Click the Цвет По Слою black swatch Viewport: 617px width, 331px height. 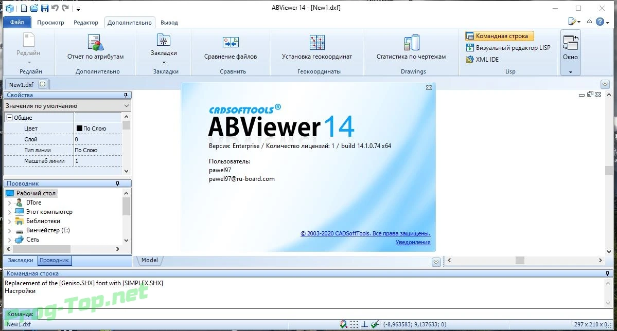click(79, 128)
